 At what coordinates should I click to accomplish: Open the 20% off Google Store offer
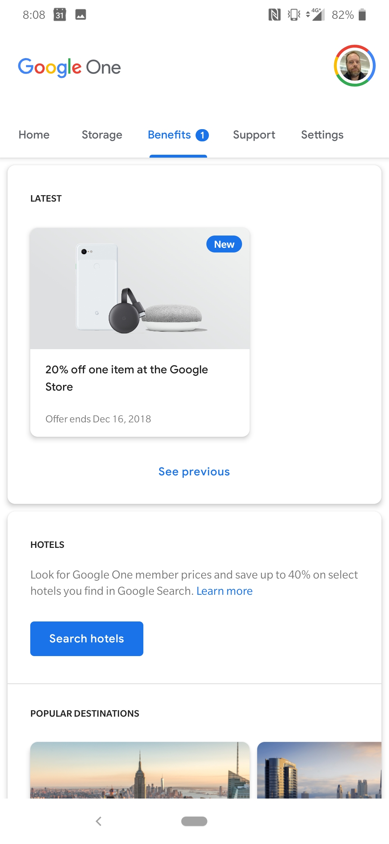(x=140, y=332)
